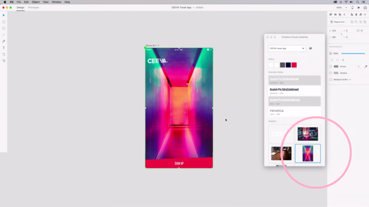Screen dimensions: 369x207
Task: Click the SIGN UP button on artboard
Action: [179, 163]
